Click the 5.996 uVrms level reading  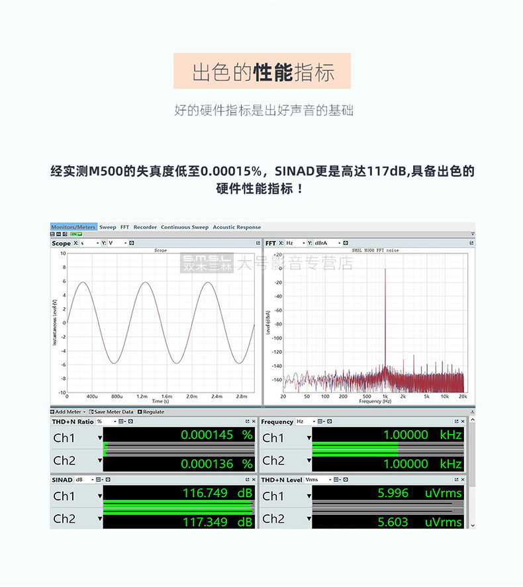[x=419, y=493]
